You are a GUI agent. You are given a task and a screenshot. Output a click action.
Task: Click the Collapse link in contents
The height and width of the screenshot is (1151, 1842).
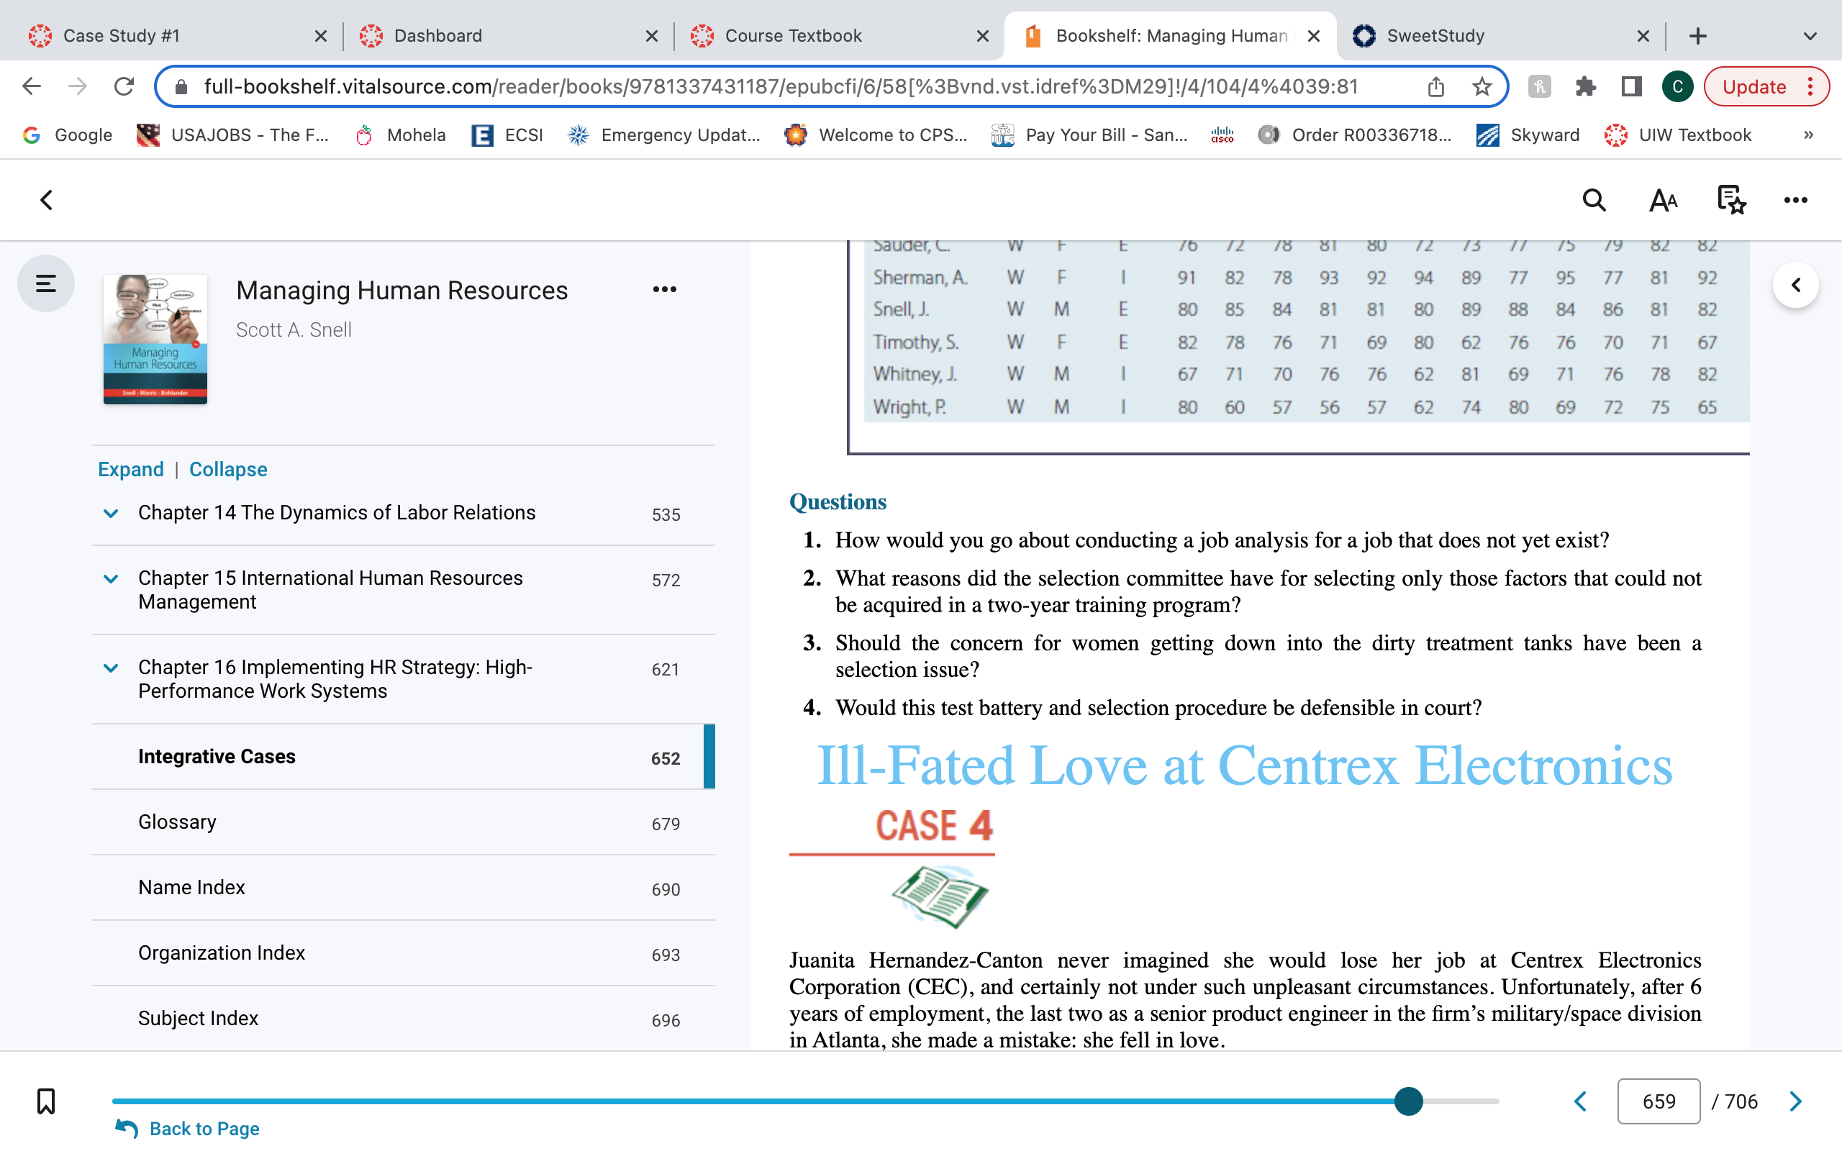click(x=227, y=469)
